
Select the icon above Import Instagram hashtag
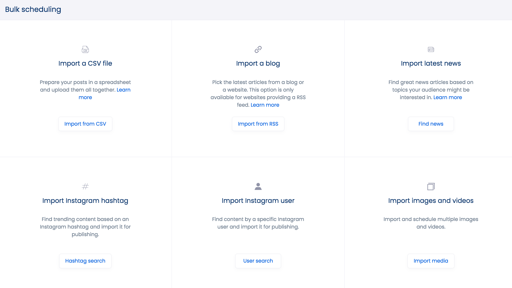point(85,186)
